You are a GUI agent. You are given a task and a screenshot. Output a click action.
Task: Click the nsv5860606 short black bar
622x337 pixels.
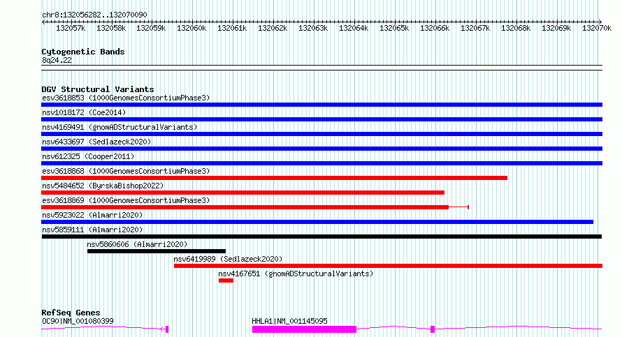[x=157, y=251]
